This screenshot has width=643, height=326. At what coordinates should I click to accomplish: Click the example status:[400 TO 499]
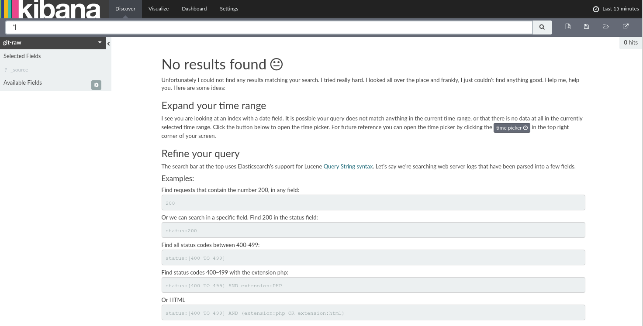(x=373, y=257)
